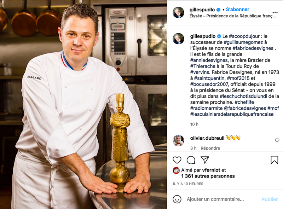Open the three-dots options menu
Viewport: 283px width, 209px height.
point(275,13)
